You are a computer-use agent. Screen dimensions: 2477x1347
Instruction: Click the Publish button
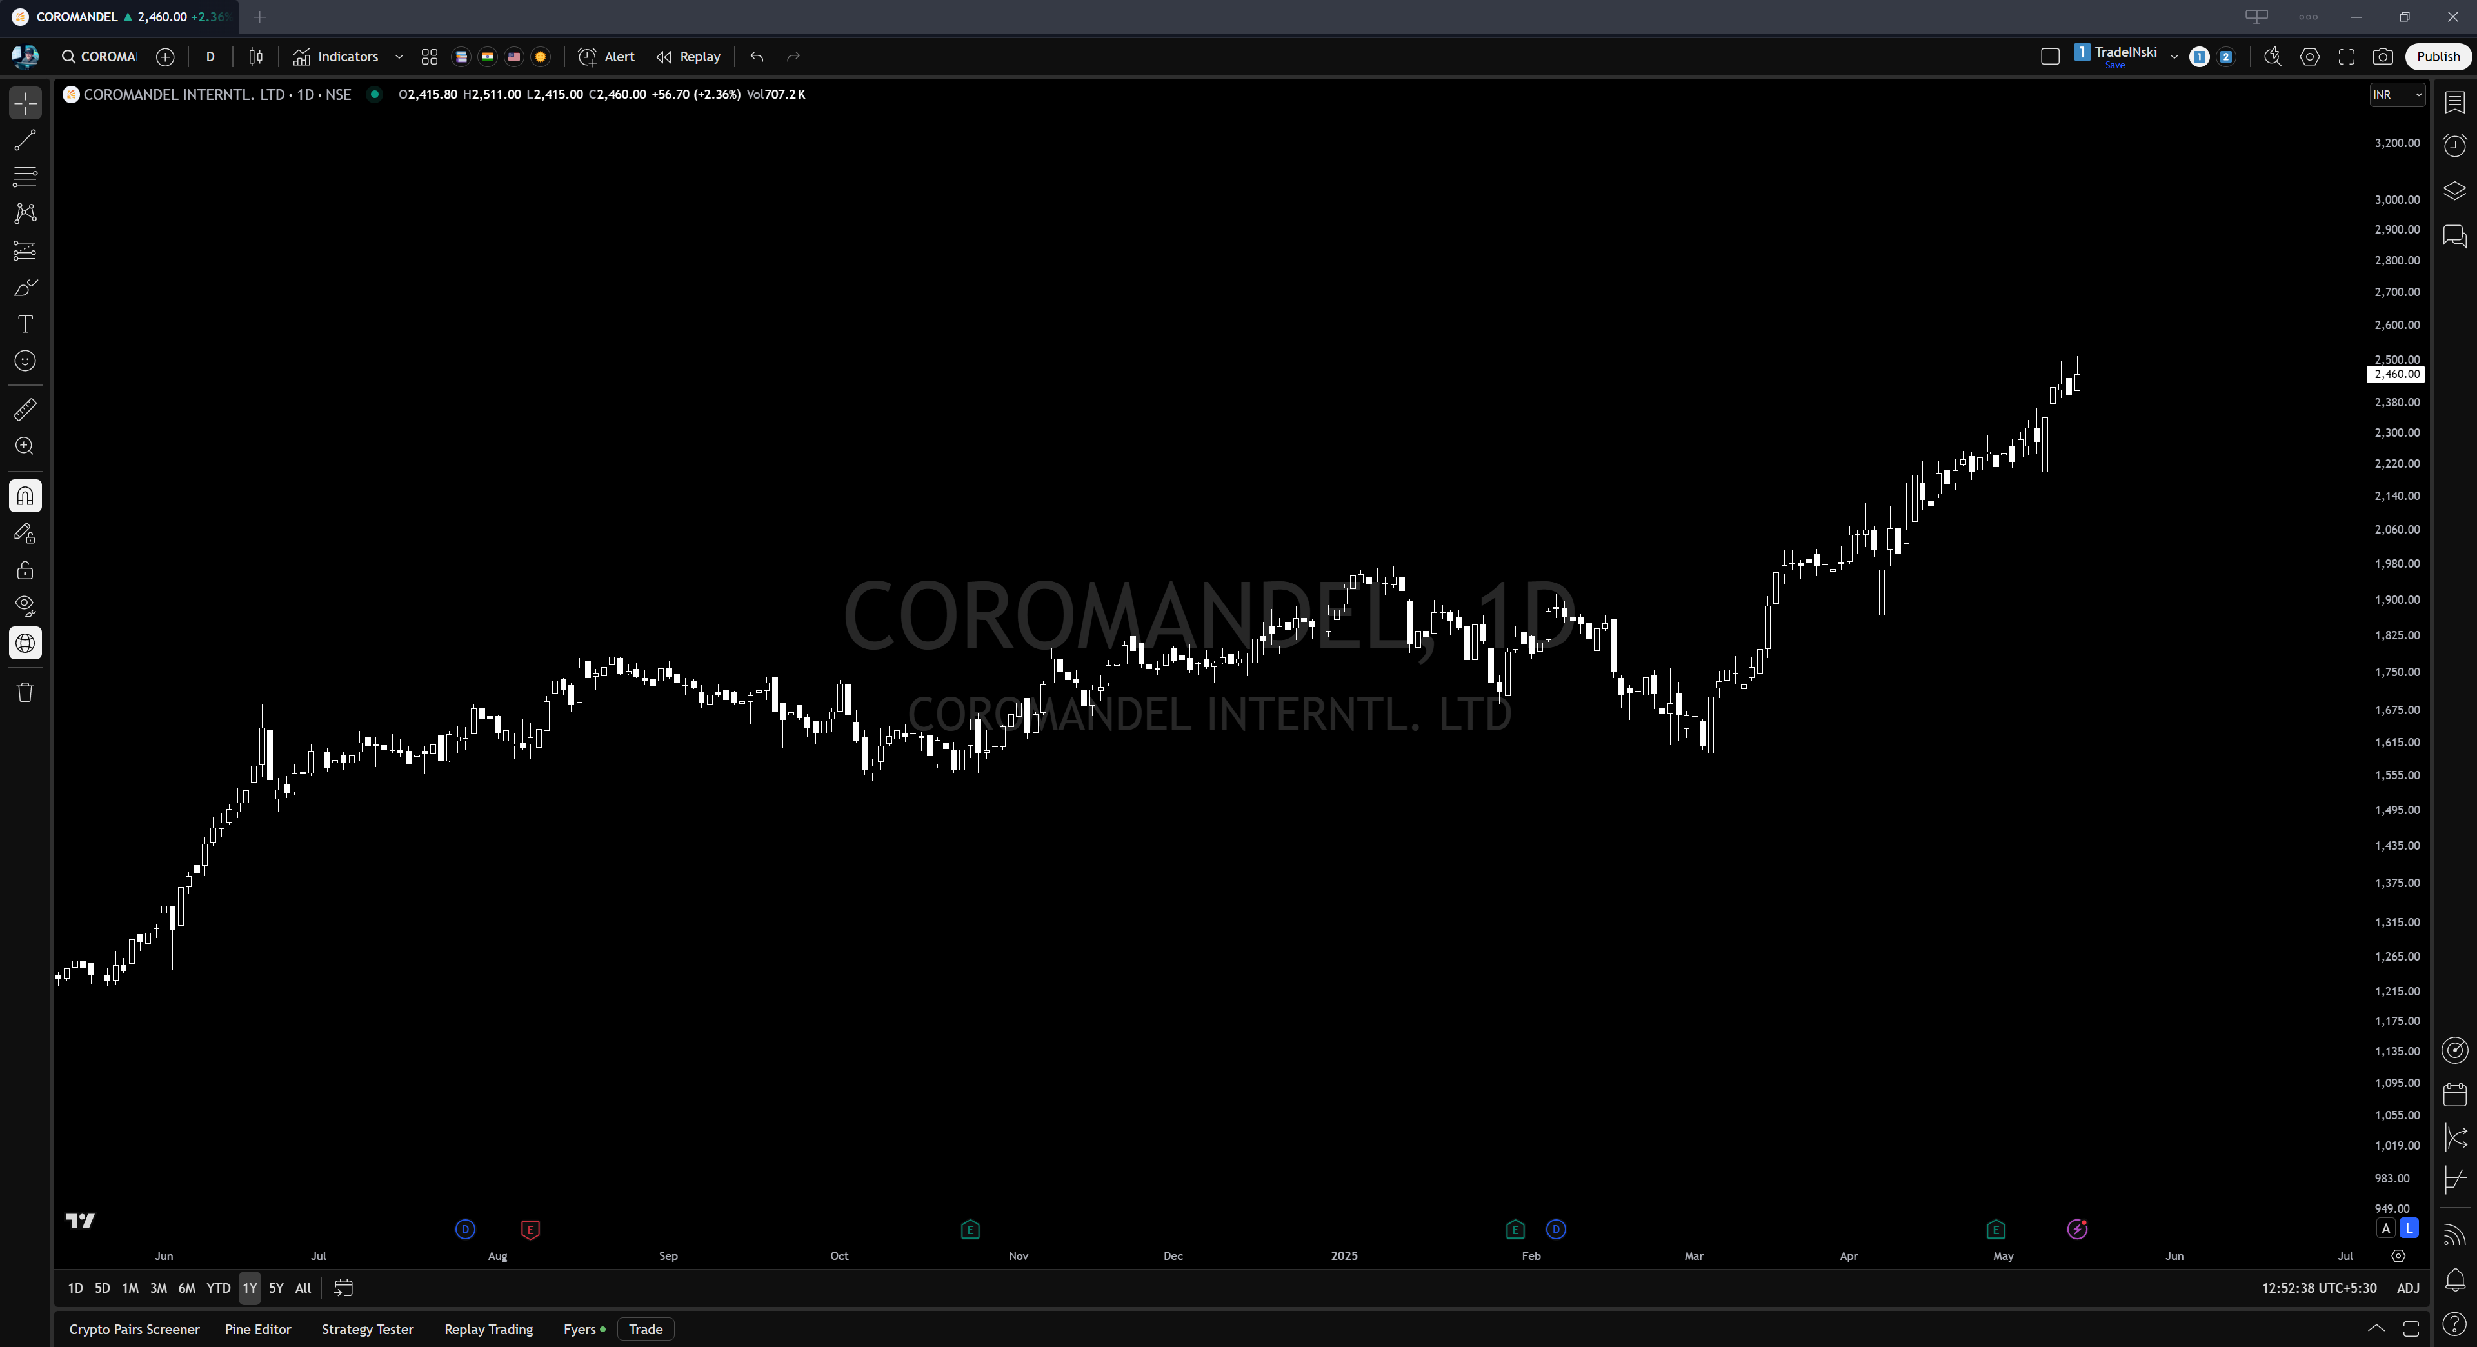(2438, 57)
